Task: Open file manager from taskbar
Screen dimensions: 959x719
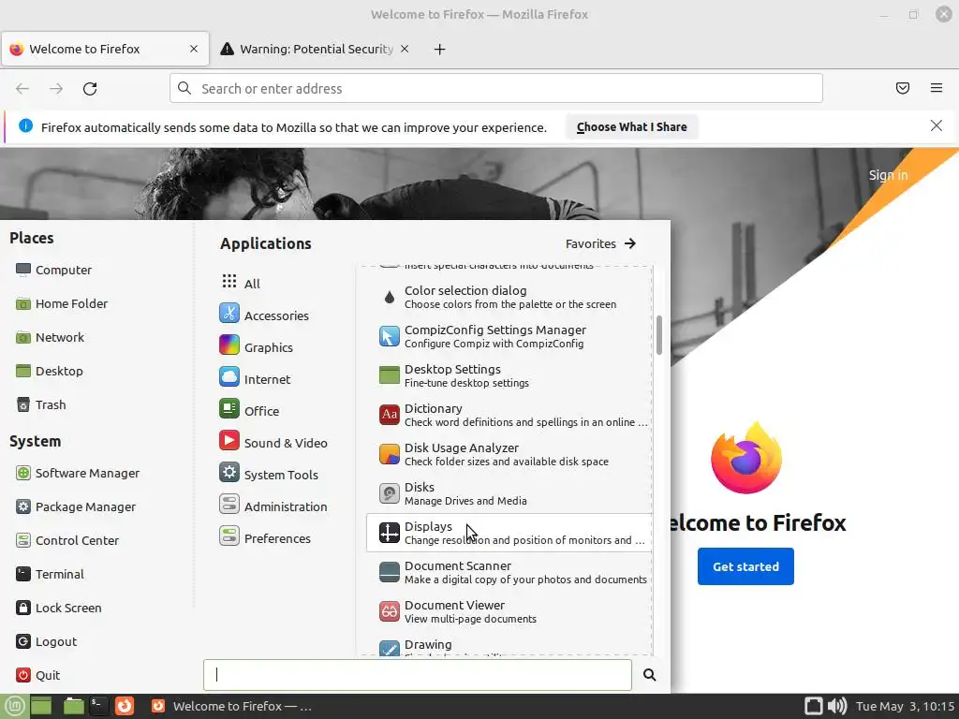Action: click(73, 706)
